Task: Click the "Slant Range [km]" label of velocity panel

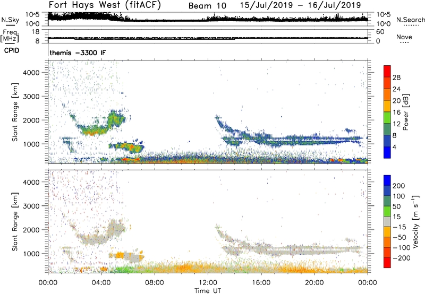Action: pyautogui.click(x=15, y=222)
